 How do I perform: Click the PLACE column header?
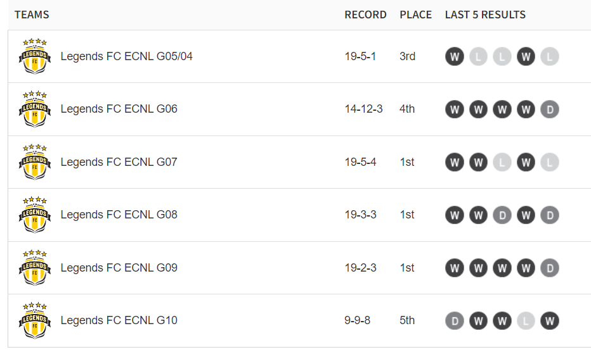point(415,15)
